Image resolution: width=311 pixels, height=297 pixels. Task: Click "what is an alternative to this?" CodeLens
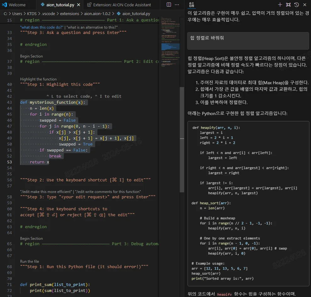click(x=92, y=27)
